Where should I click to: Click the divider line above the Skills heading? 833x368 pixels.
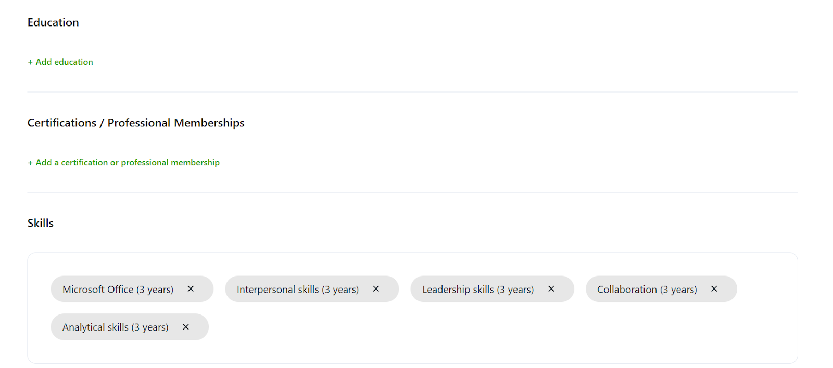point(412,192)
